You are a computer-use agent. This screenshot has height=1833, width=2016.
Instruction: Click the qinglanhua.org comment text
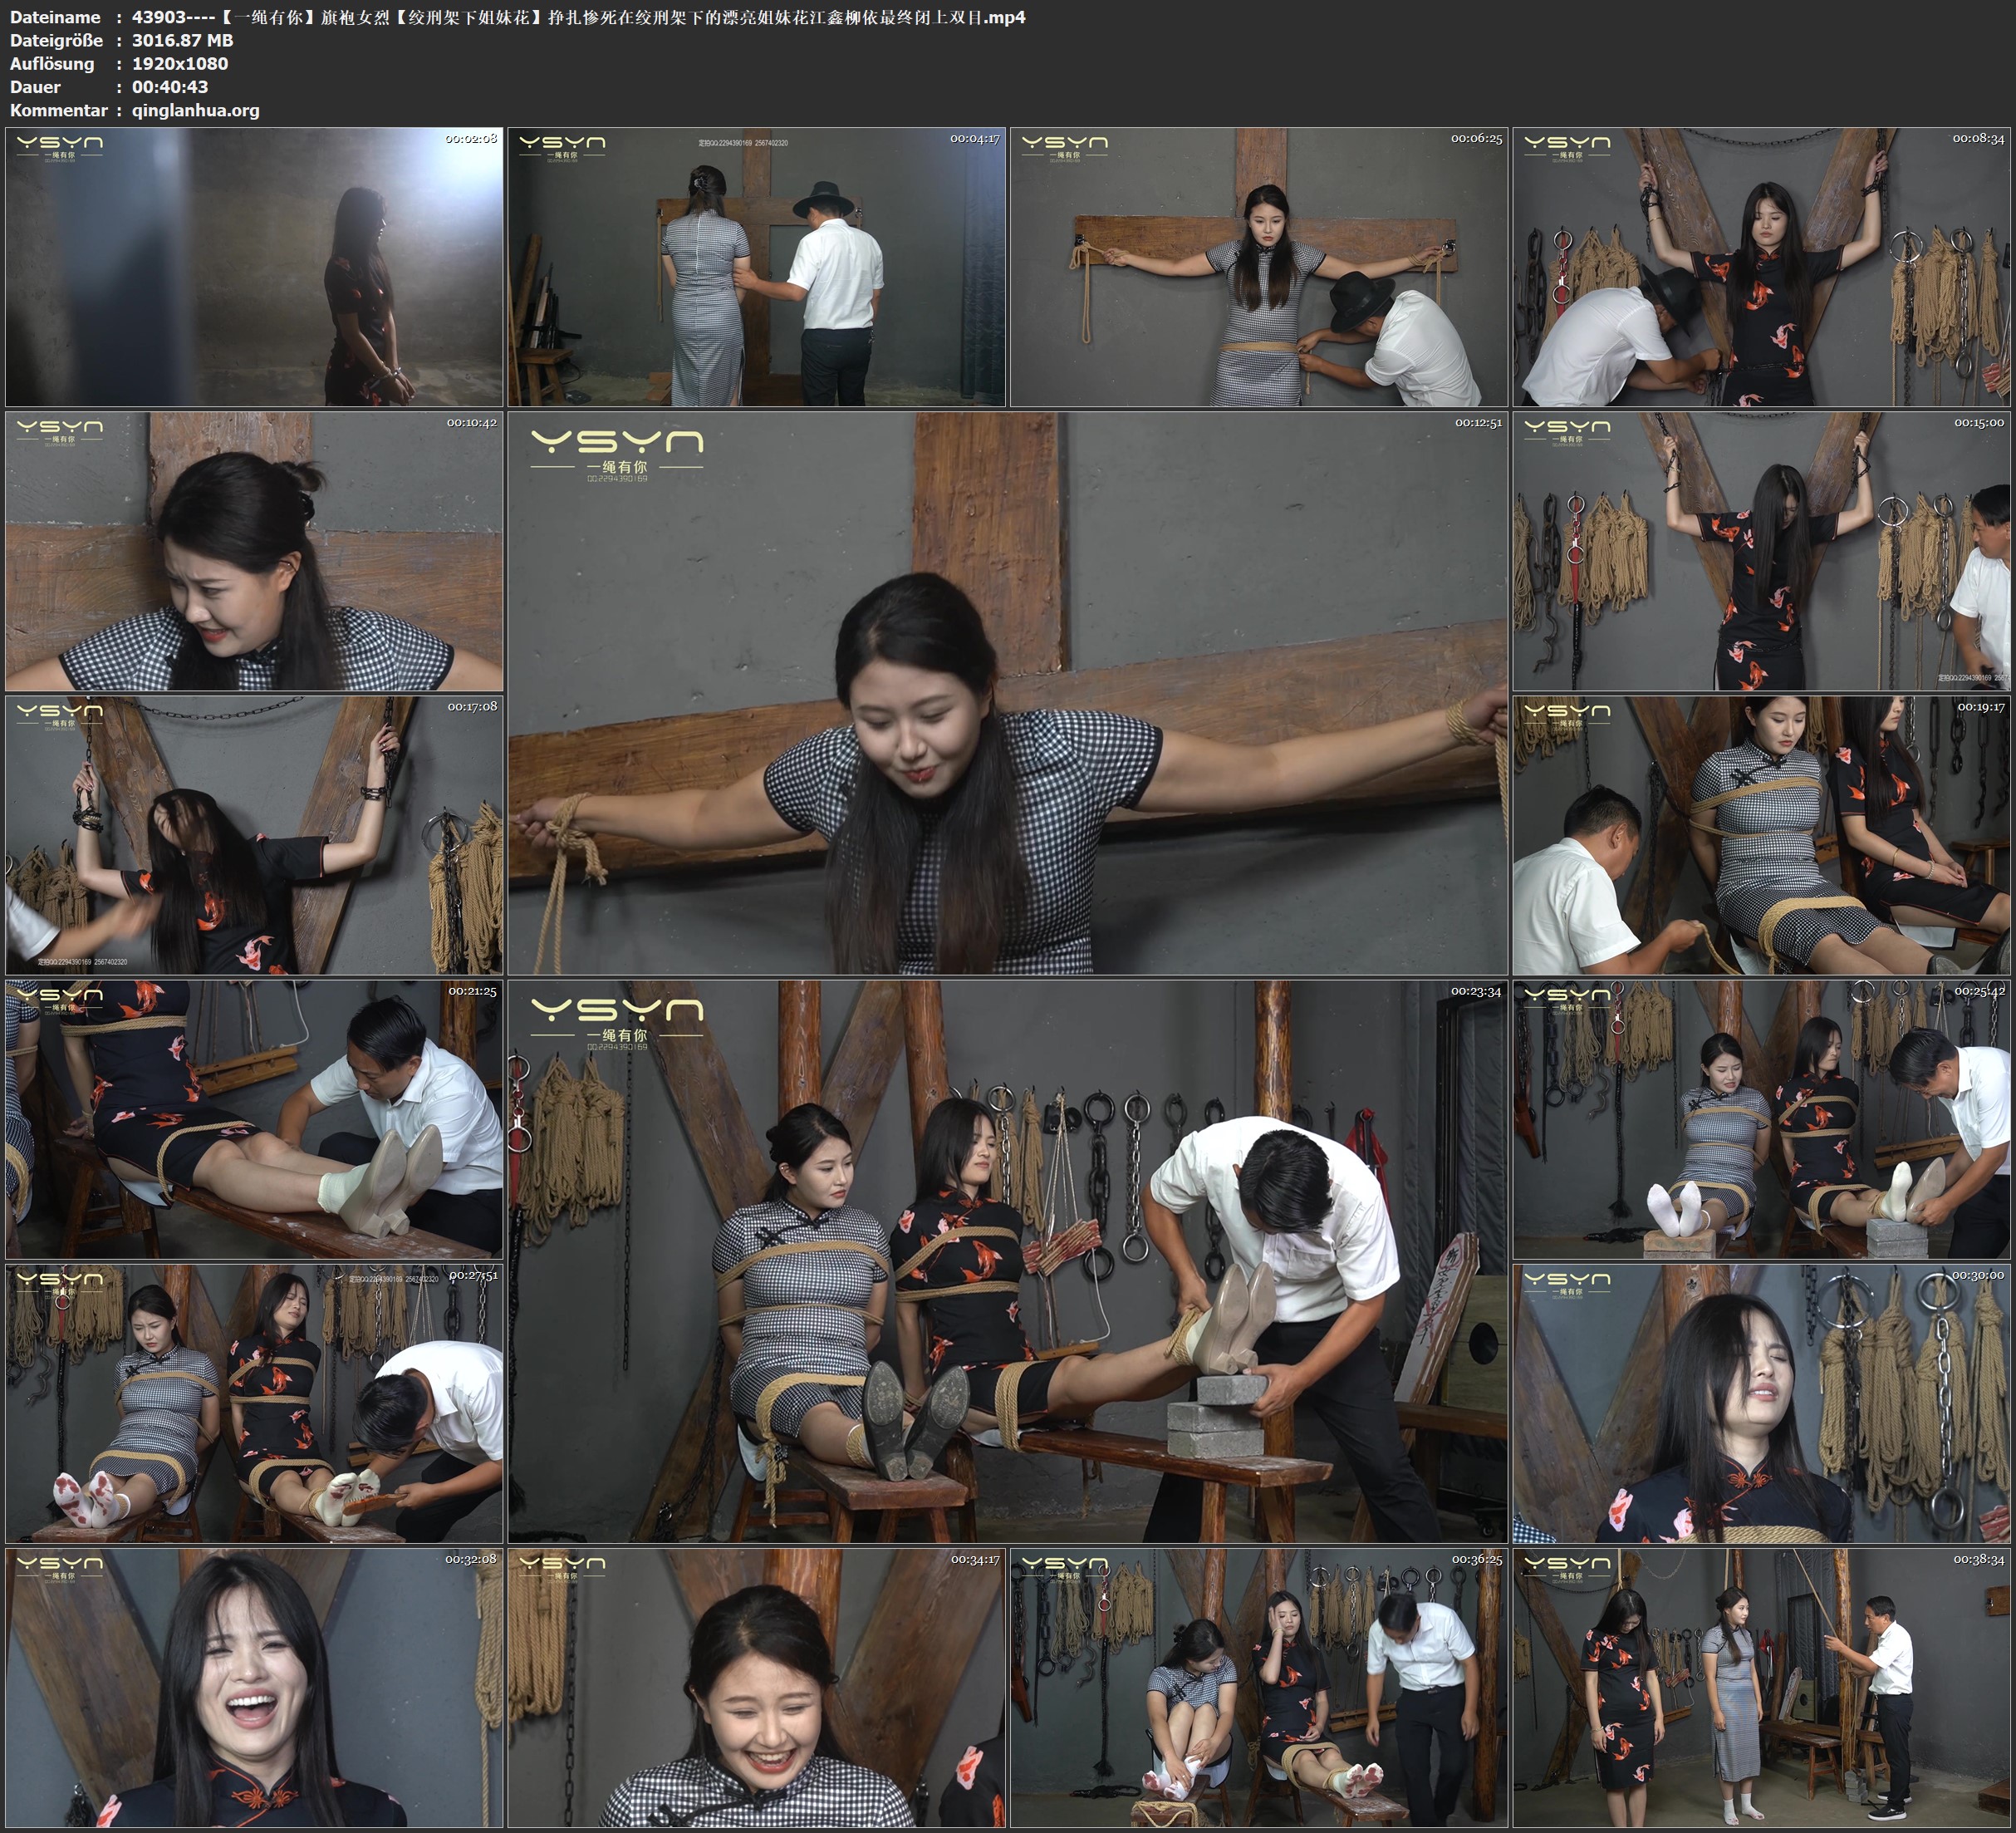click(196, 110)
